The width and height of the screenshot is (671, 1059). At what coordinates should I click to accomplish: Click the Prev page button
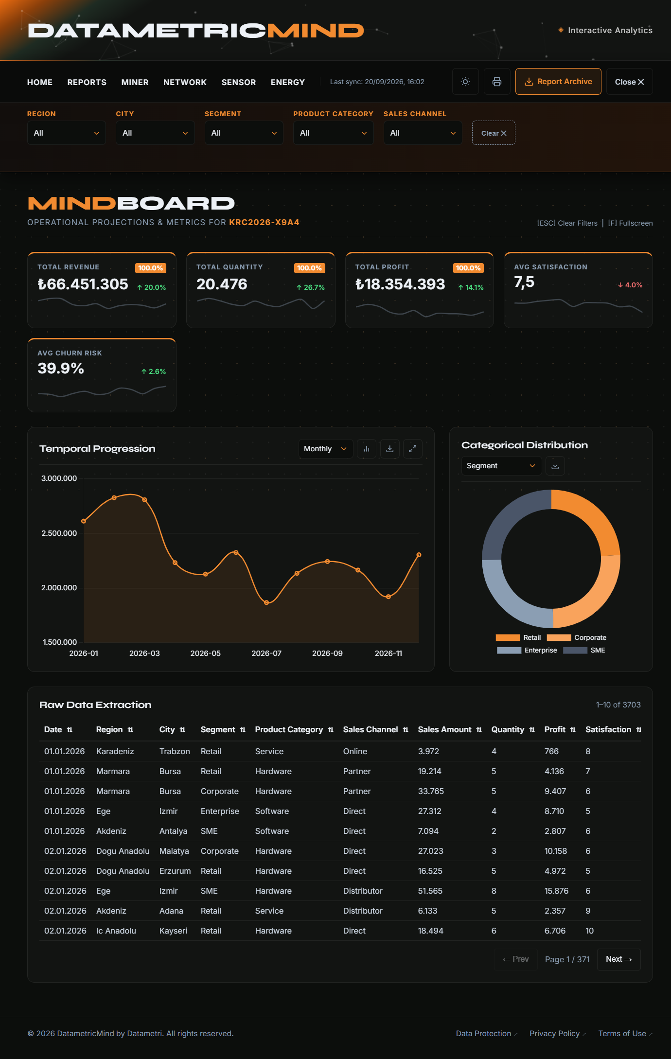(516, 959)
